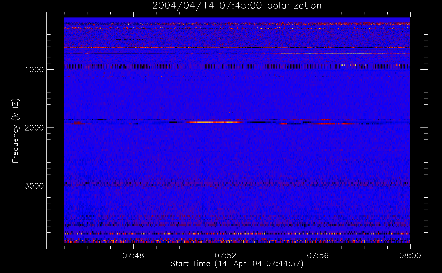Click the 'Frequency (MHZ)' axis label
The width and height of the screenshot is (442, 273).
point(16,131)
